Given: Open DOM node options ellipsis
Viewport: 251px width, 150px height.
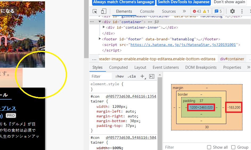Looking at the screenshot, I should (x=92, y=22).
